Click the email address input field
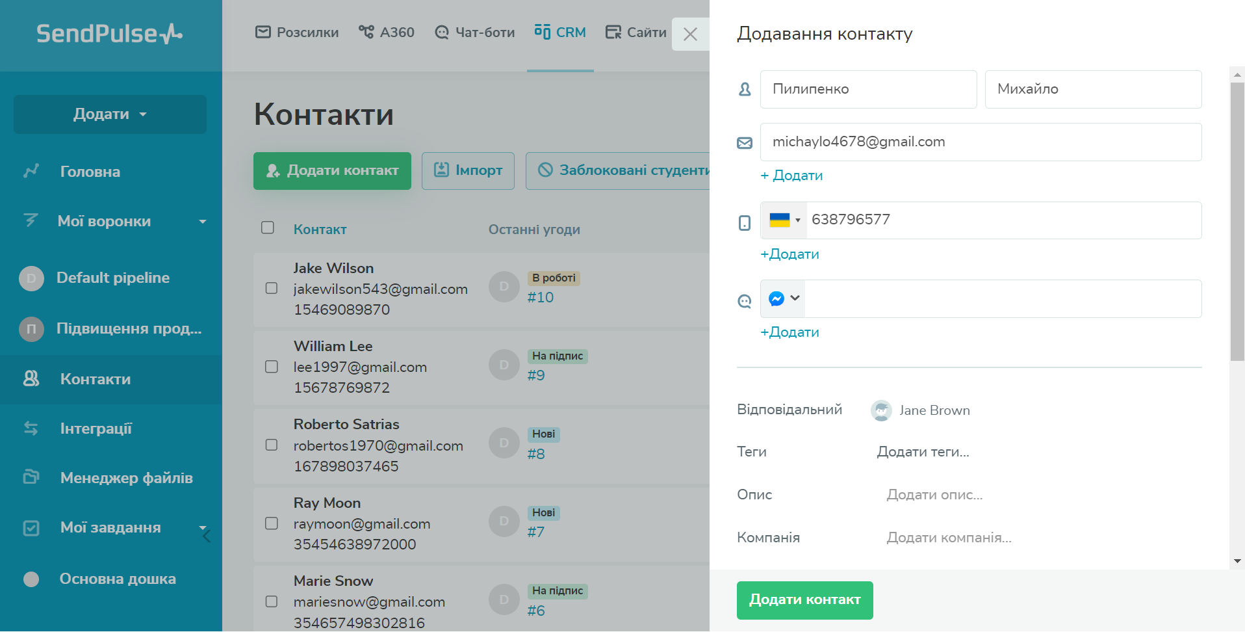 981,142
